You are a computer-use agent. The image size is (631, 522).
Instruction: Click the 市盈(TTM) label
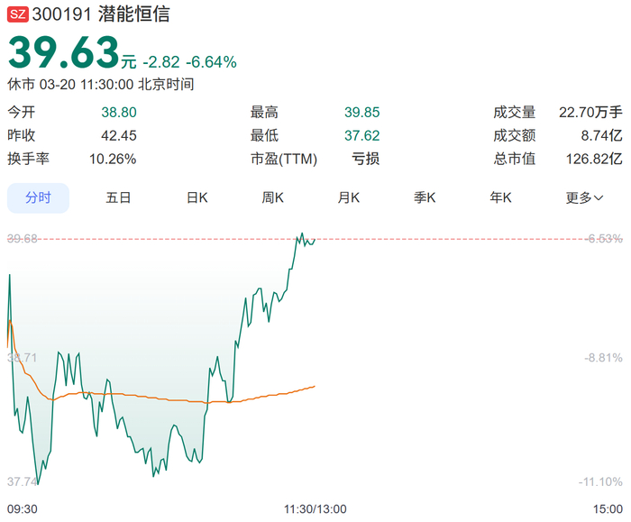click(x=284, y=159)
